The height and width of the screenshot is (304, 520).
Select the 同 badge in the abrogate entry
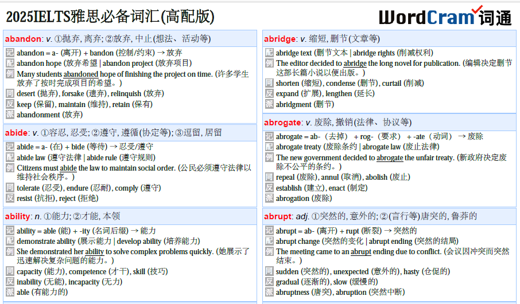(x=269, y=177)
